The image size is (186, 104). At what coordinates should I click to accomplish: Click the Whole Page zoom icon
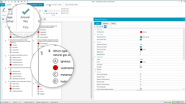click(62, 11)
